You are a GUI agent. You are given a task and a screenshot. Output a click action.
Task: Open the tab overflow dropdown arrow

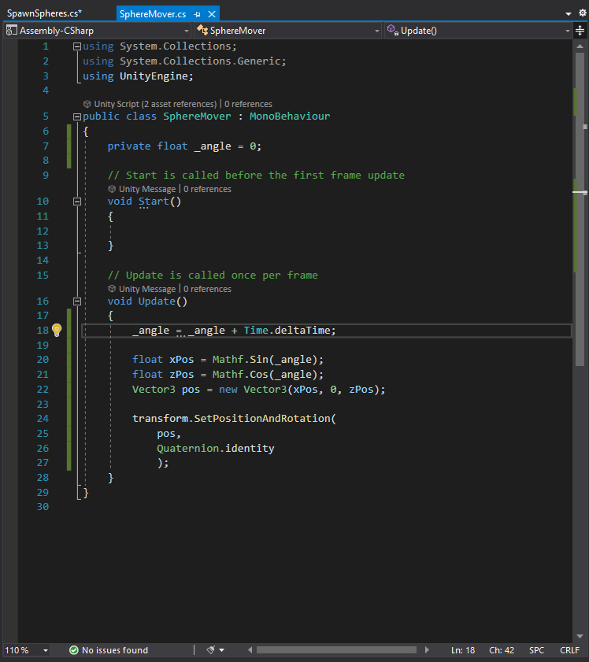pos(569,14)
